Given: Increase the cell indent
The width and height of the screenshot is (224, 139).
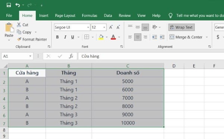Looking at the screenshot, I should [x=162, y=37].
